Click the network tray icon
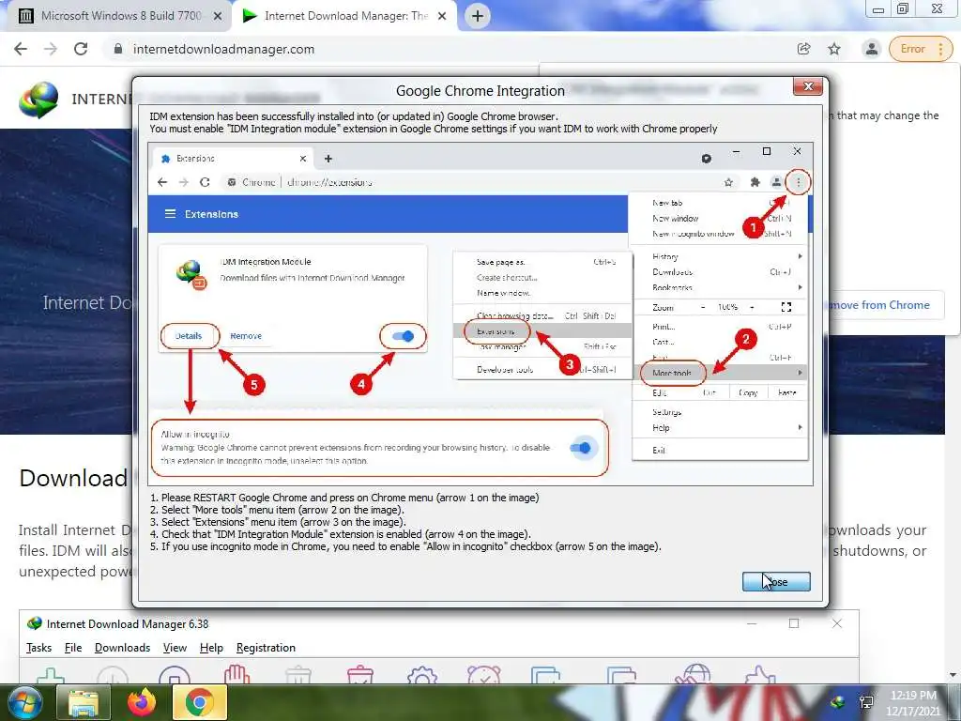Viewport: 961px width, 721px height. coord(866,702)
